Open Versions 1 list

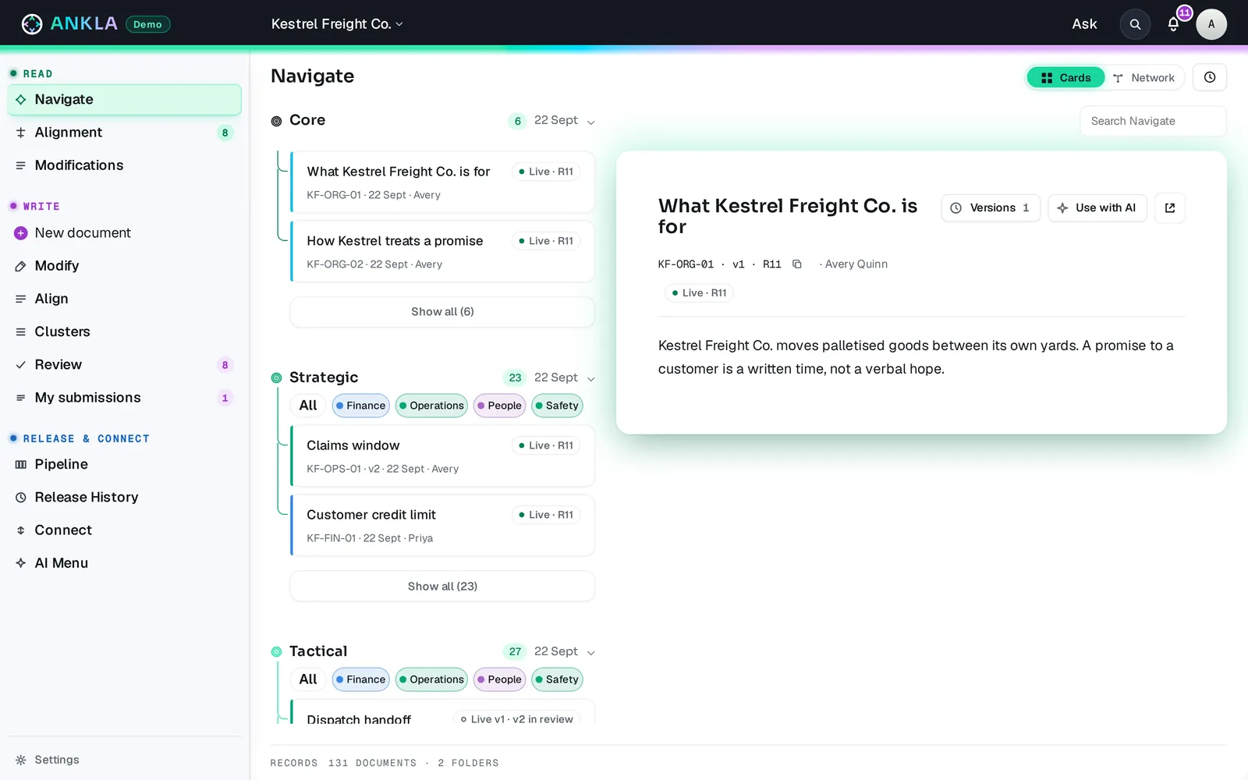[x=991, y=207]
